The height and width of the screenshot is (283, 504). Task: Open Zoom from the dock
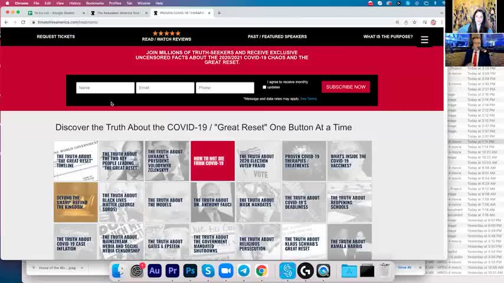[x=226, y=271]
